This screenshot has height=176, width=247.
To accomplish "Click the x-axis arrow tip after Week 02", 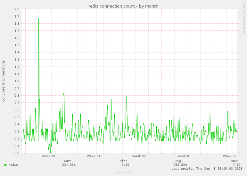I will [239, 153].
